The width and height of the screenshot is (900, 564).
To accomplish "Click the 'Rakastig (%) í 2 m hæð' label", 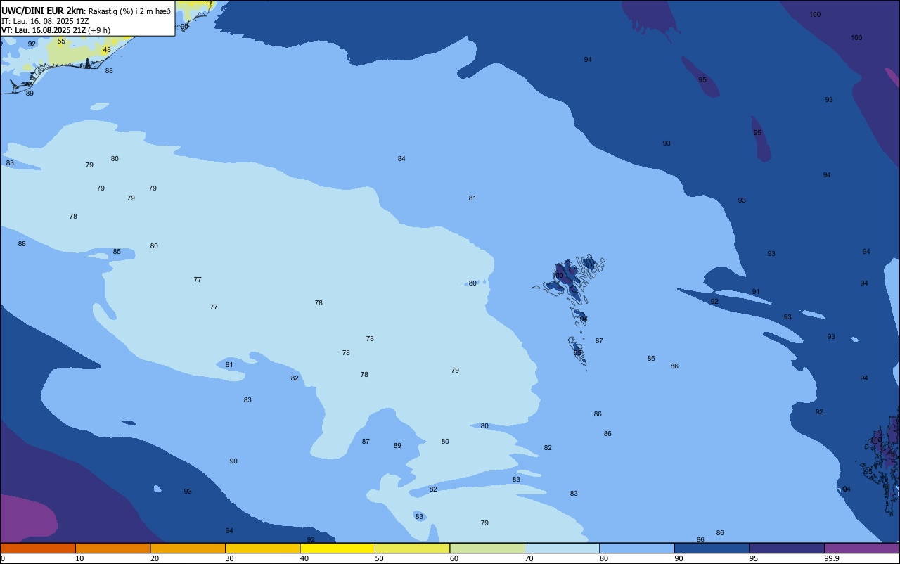I will tap(129, 11).
